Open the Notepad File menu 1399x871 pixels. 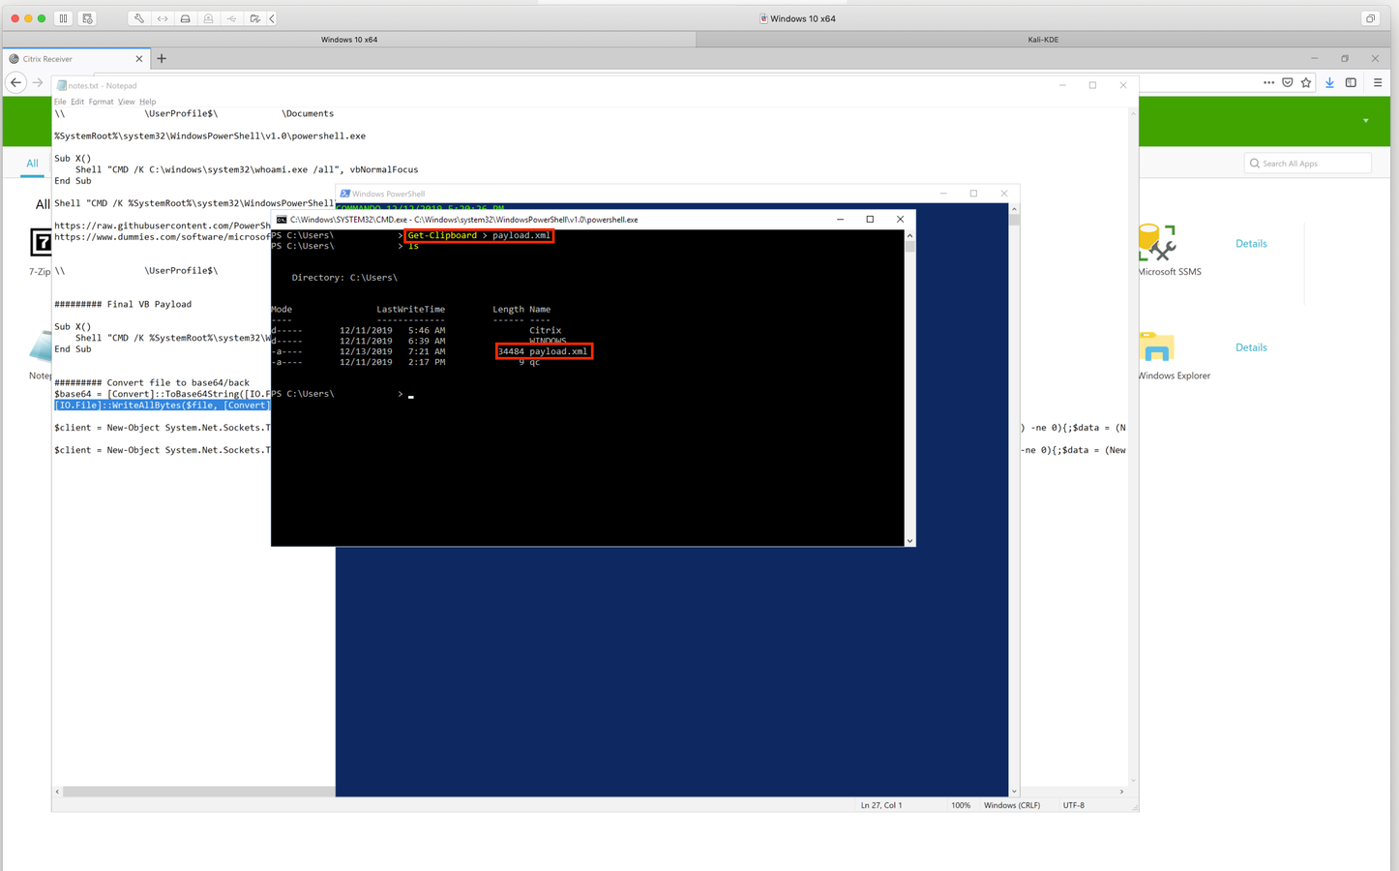pyautogui.click(x=60, y=102)
